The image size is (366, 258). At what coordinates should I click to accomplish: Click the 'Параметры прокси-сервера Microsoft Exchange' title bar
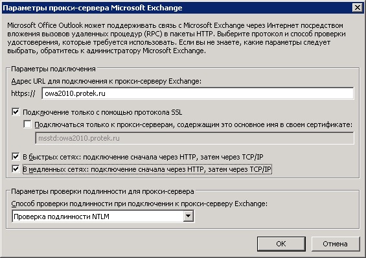tap(93, 8)
